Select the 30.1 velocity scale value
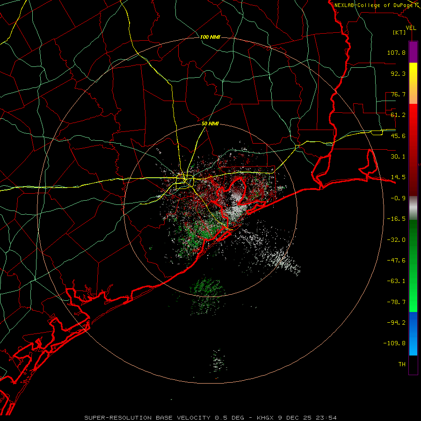421x421 pixels. (x=398, y=157)
